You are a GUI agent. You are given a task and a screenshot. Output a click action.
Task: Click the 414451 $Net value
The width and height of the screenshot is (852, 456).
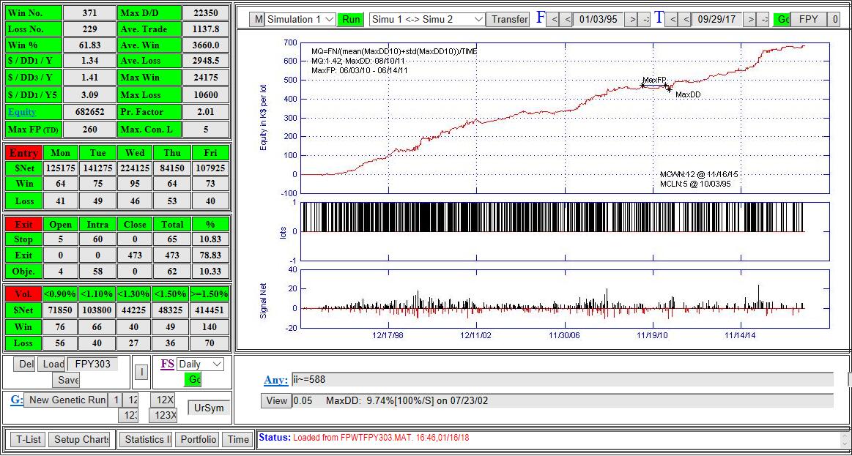[x=210, y=310]
